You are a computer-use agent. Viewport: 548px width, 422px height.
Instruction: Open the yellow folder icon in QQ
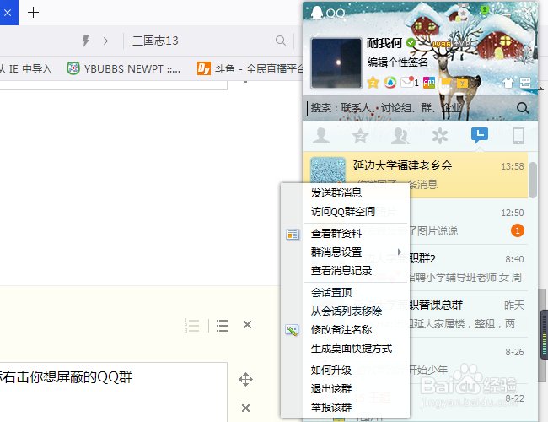click(446, 83)
